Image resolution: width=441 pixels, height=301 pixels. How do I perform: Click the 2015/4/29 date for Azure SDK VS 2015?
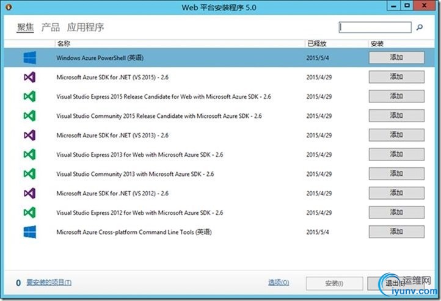click(319, 78)
